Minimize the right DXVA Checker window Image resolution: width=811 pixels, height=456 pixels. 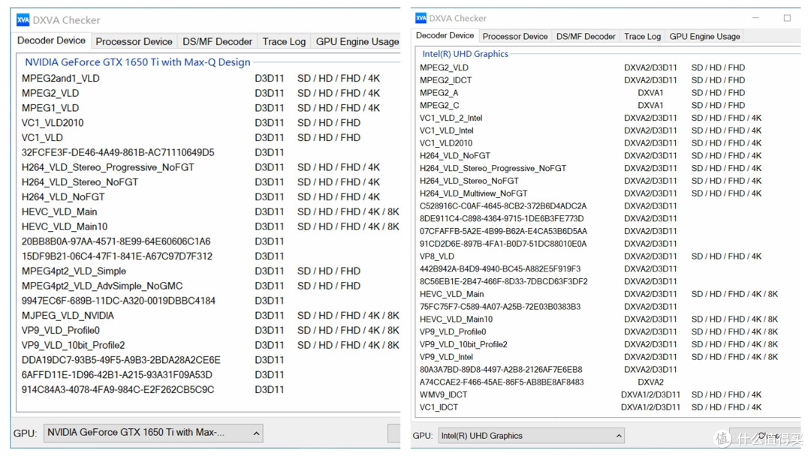[x=755, y=18]
